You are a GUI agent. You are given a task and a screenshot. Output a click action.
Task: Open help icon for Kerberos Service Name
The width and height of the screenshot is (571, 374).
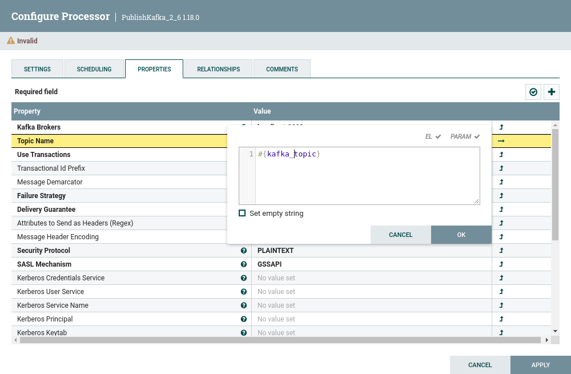pos(244,305)
